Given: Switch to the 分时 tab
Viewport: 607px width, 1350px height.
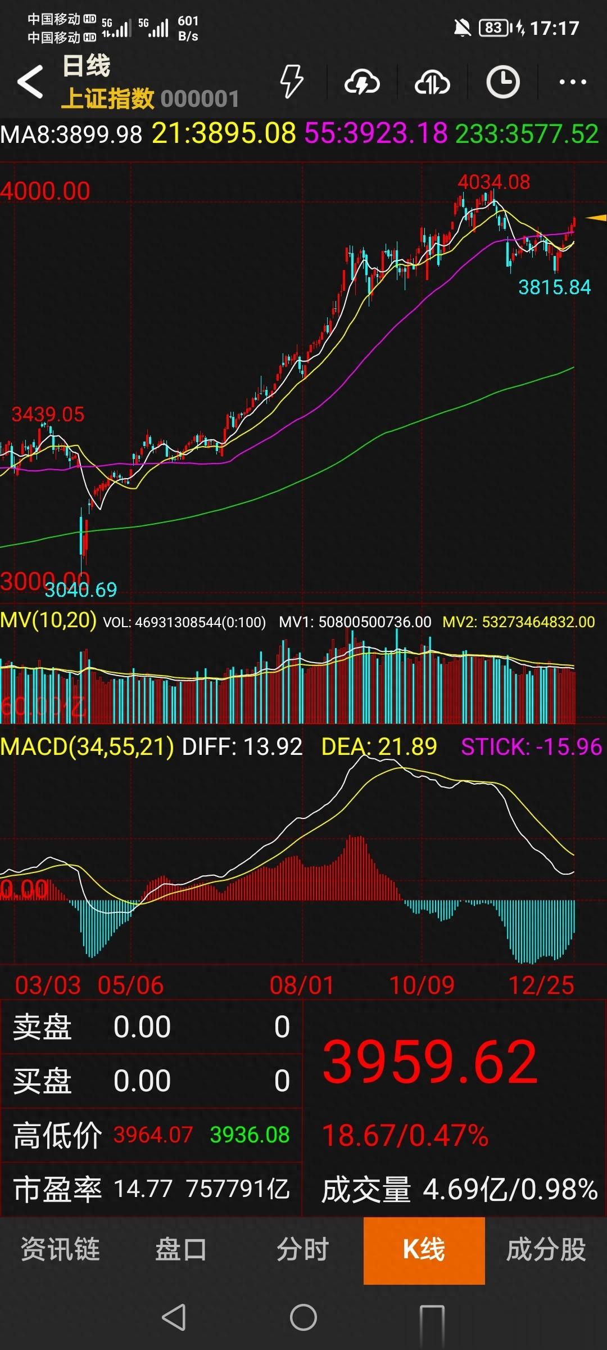Looking at the screenshot, I should (302, 1249).
